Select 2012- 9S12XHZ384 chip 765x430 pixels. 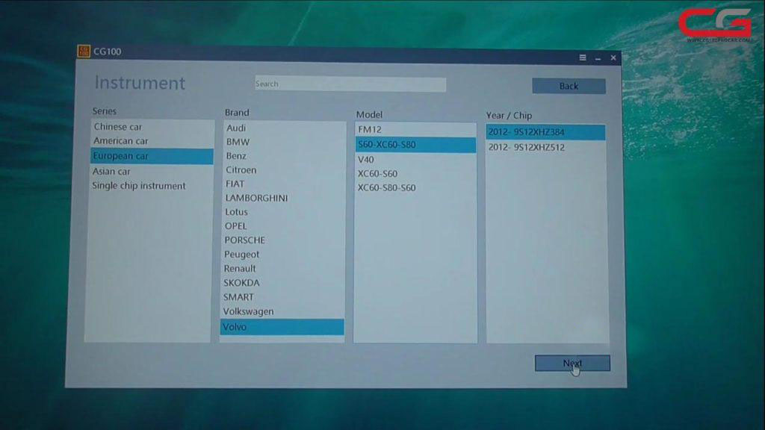tap(545, 132)
